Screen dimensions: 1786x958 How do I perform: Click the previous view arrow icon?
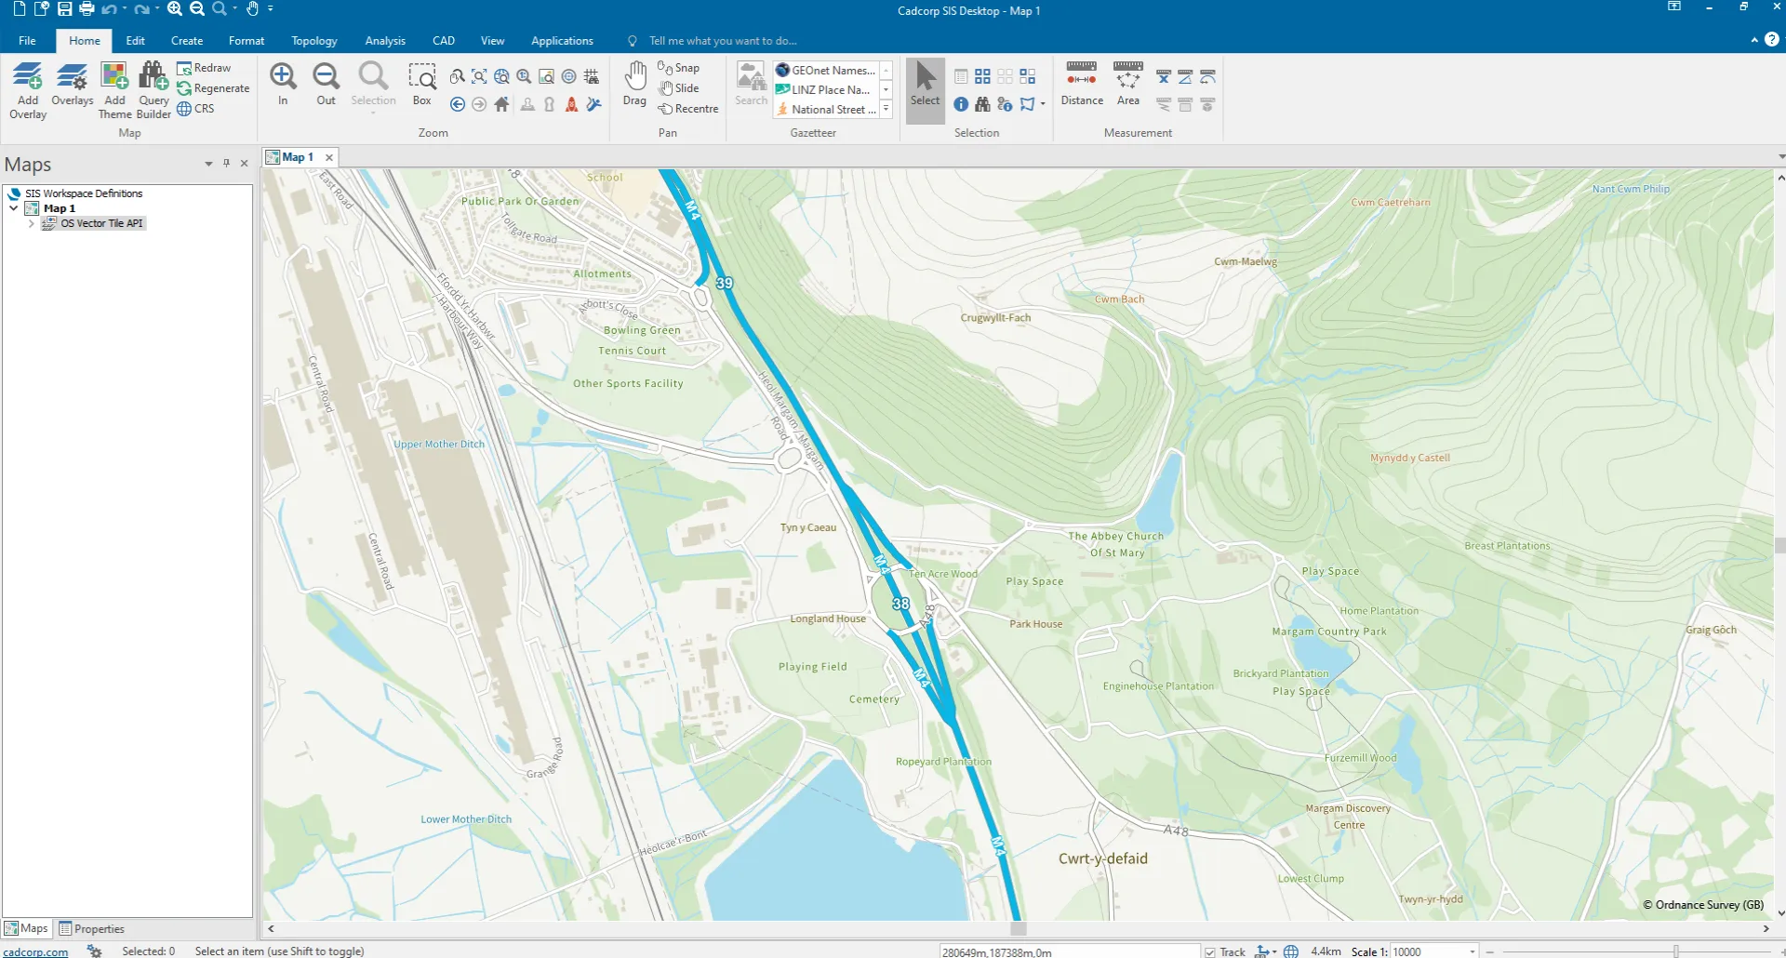pos(457,104)
